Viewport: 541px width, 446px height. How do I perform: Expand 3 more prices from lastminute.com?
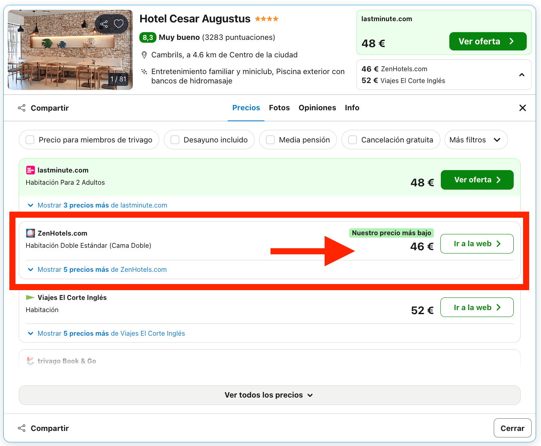click(x=97, y=206)
